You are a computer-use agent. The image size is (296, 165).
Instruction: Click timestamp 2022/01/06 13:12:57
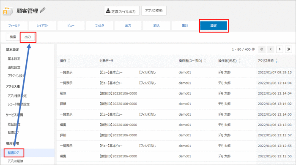click(275, 135)
